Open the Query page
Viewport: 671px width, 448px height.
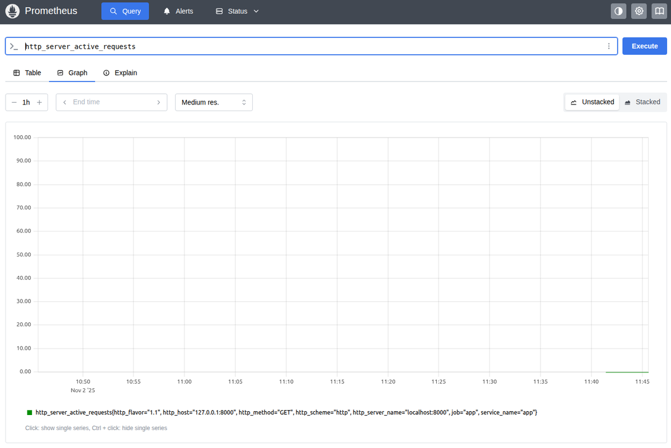pos(125,11)
